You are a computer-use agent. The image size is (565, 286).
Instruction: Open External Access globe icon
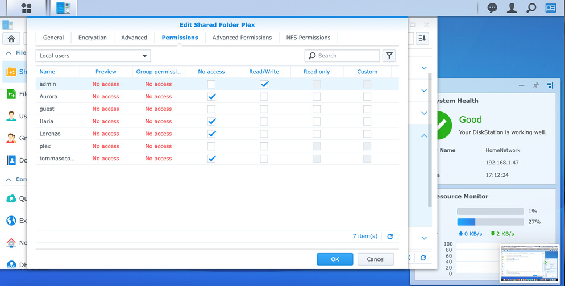(11, 221)
